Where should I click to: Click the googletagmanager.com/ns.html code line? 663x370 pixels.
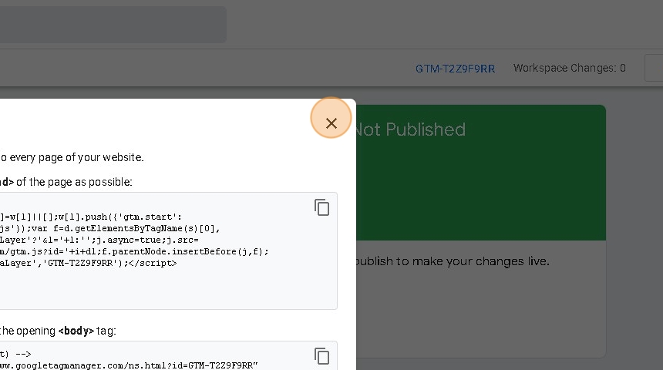pos(129,365)
